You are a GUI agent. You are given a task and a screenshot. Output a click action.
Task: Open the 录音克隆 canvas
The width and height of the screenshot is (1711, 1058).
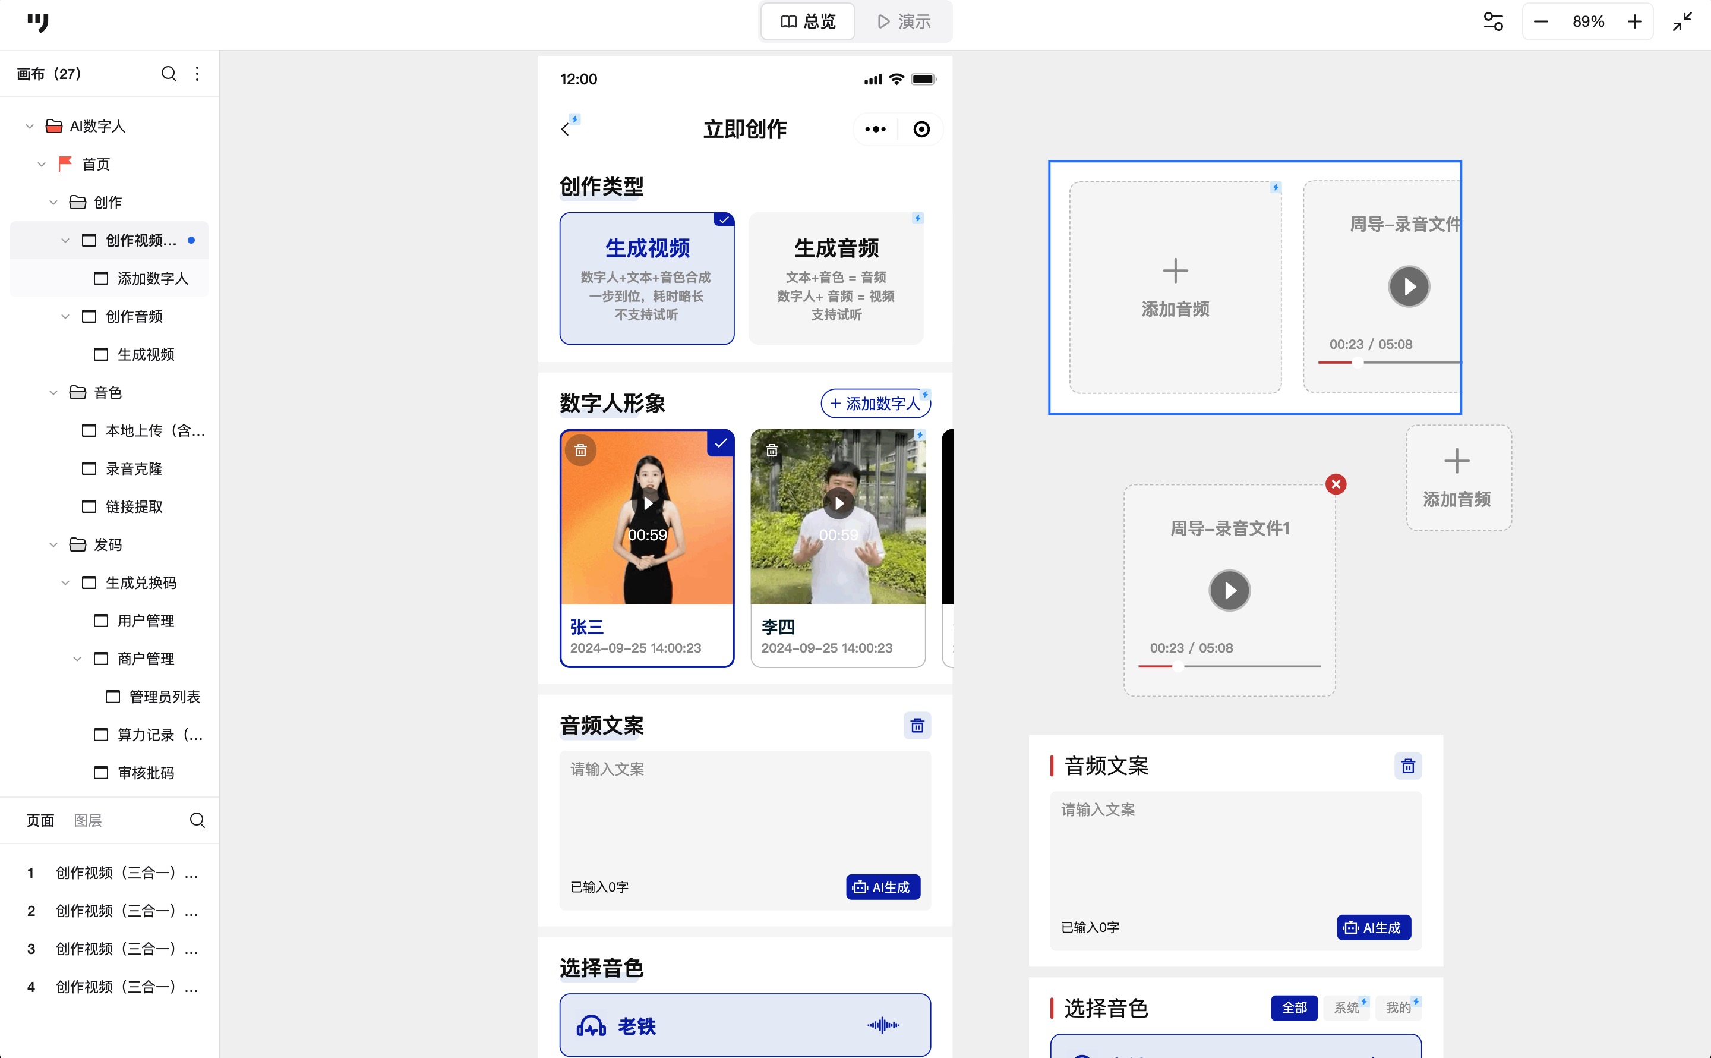click(x=109, y=468)
